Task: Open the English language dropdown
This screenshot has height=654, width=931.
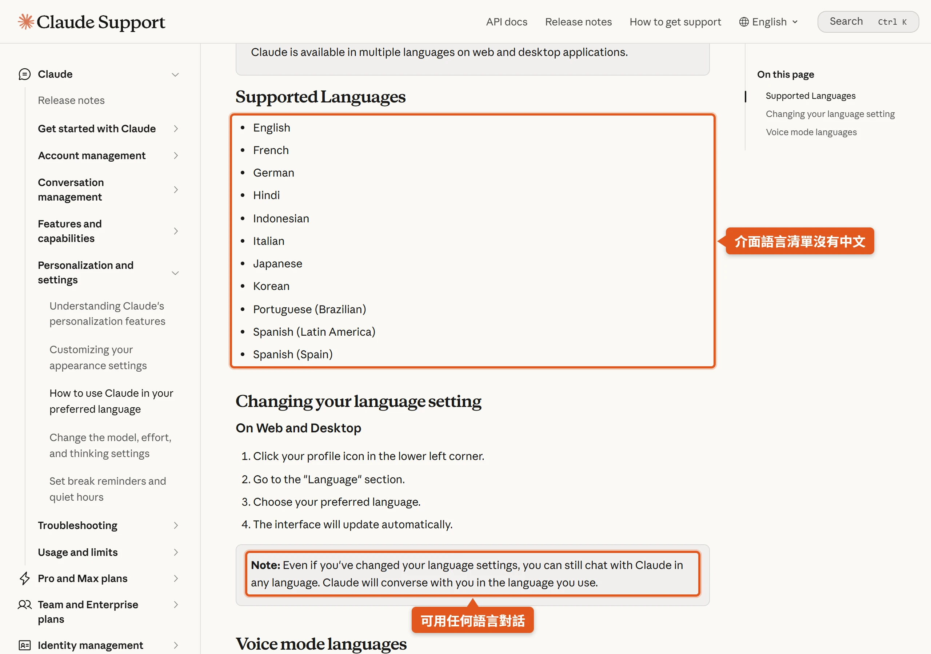Action: coord(769,22)
